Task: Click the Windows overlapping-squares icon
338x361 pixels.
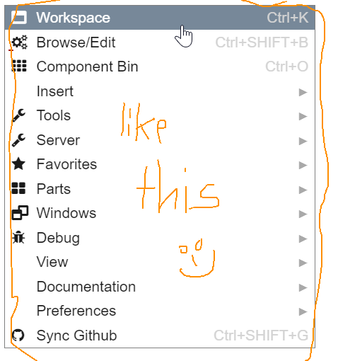Action: pos(20,213)
